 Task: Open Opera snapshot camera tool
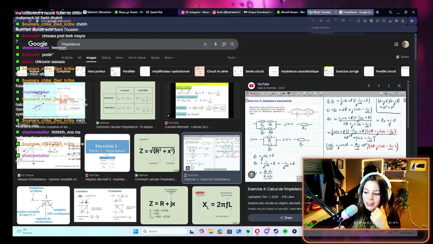(365, 21)
